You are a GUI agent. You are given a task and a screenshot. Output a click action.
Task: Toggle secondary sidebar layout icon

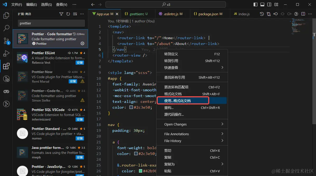click(x=269, y=4)
